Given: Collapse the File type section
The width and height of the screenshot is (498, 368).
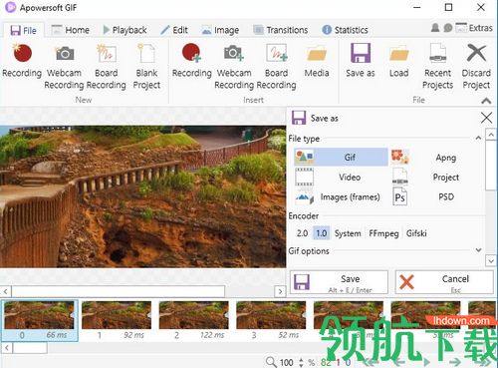Looking at the screenshot, I should point(478,138).
